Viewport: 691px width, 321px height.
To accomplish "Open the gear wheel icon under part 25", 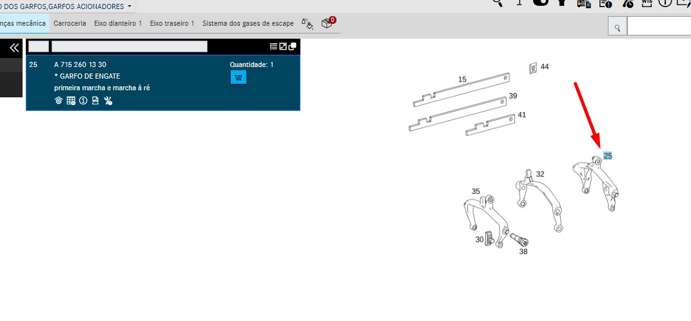I will coord(59,101).
